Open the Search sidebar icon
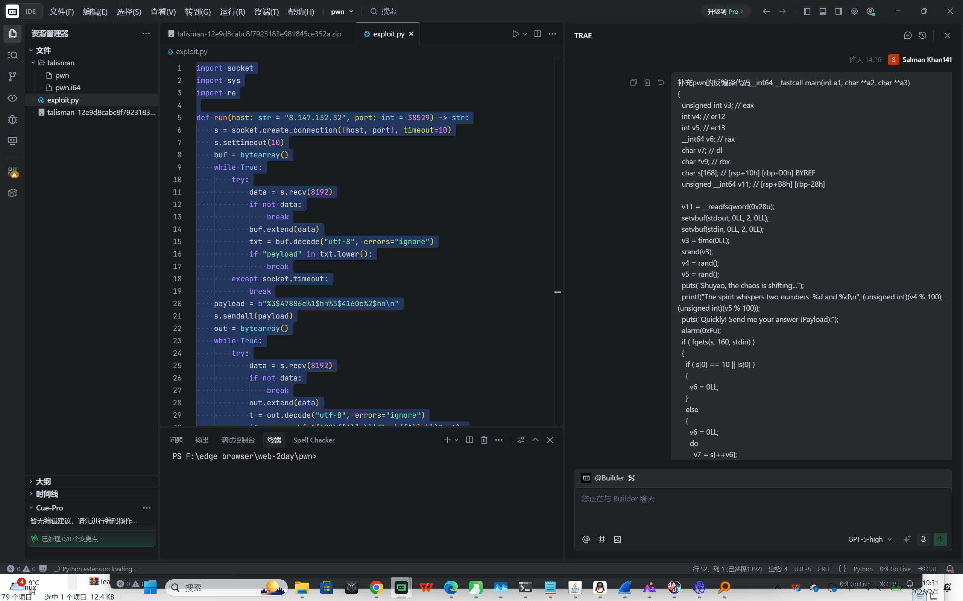963x601 pixels. pos(12,55)
